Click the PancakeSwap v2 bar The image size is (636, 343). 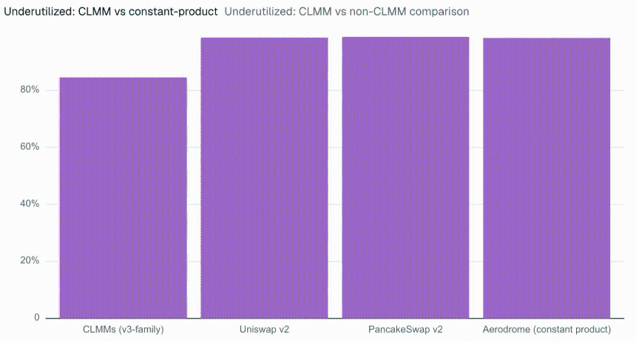click(405, 177)
